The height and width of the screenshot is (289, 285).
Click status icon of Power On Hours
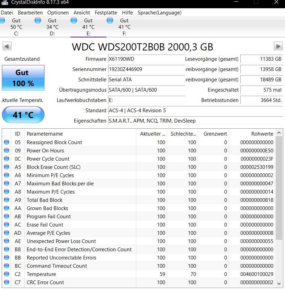tap(7, 150)
